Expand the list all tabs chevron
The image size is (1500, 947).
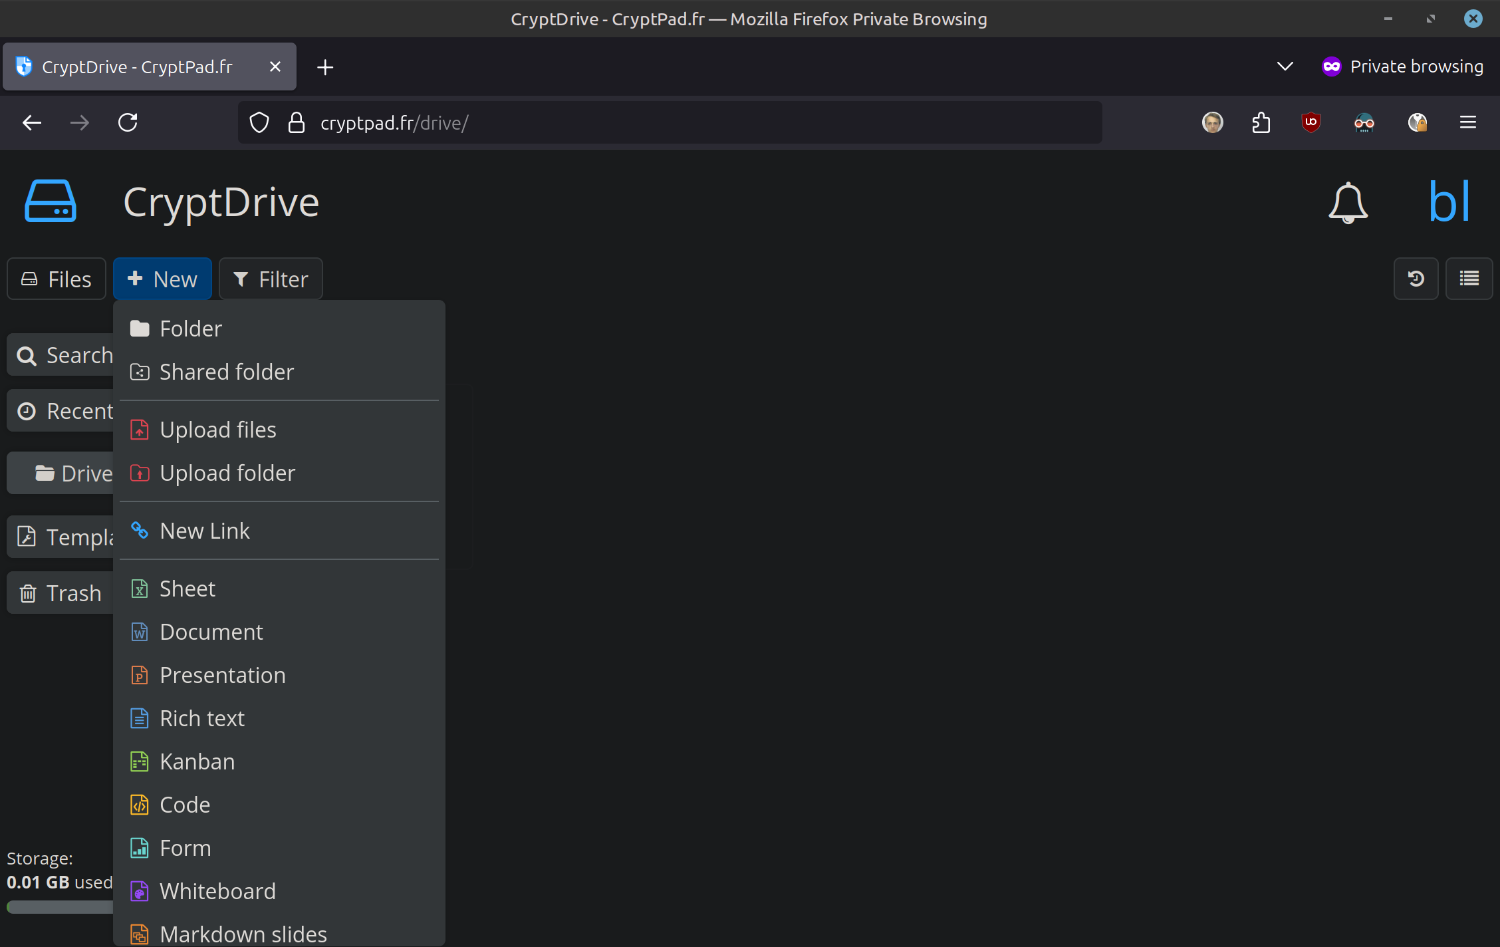[1285, 67]
